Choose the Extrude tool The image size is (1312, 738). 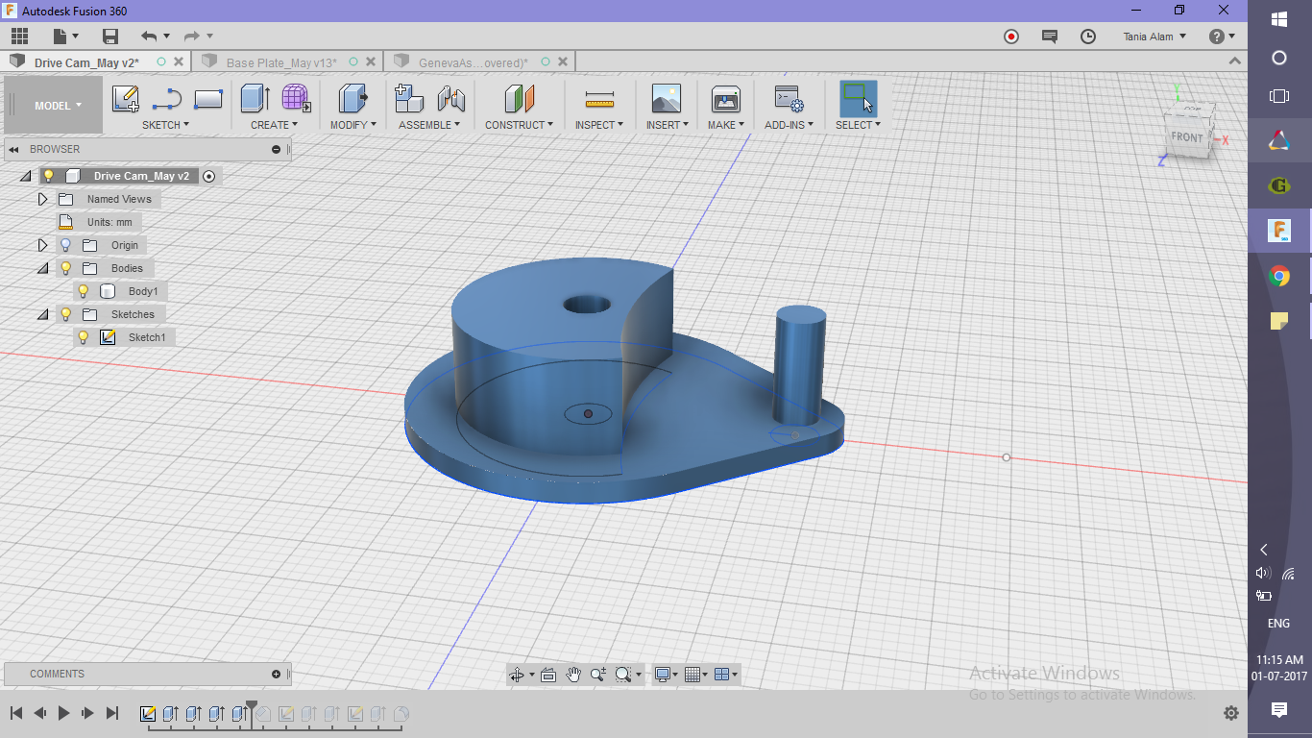[x=255, y=99]
